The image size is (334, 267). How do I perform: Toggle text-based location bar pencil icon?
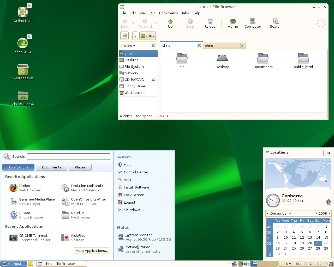(x=124, y=36)
